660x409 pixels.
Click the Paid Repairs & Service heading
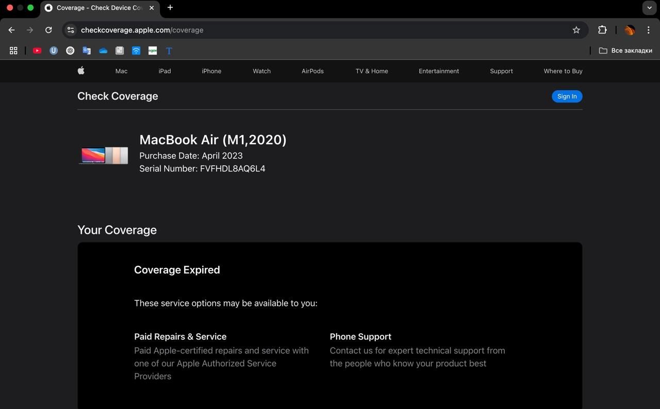click(x=180, y=336)
